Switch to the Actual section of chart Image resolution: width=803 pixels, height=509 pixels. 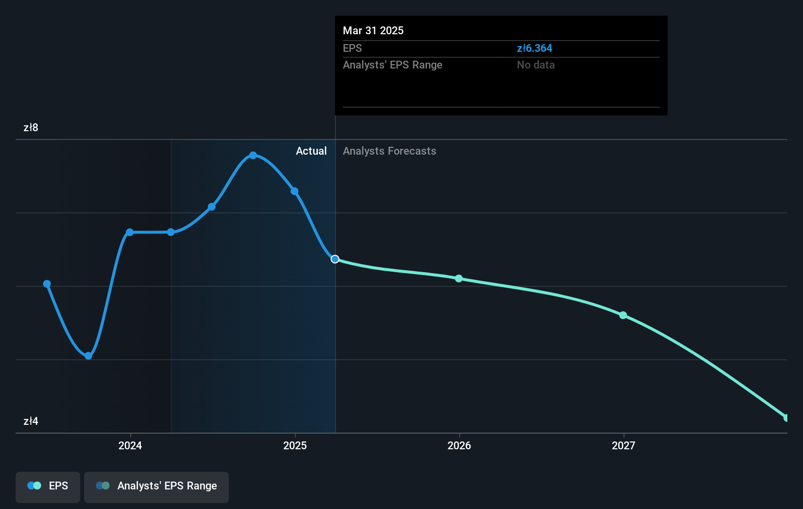[311, 151]
